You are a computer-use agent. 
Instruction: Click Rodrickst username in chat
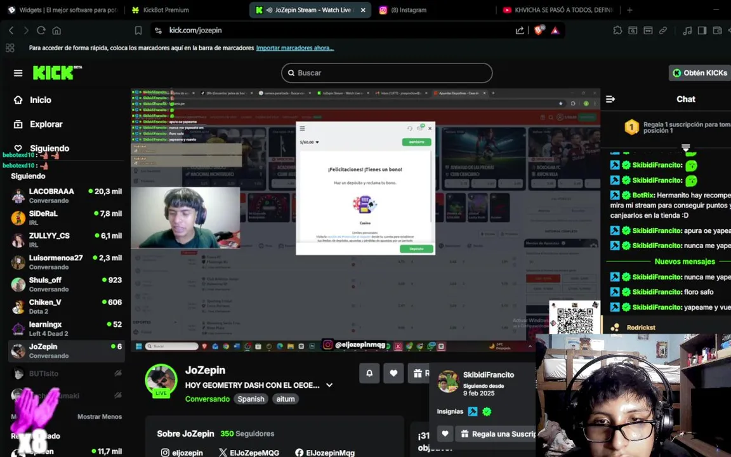pos(640,328)
